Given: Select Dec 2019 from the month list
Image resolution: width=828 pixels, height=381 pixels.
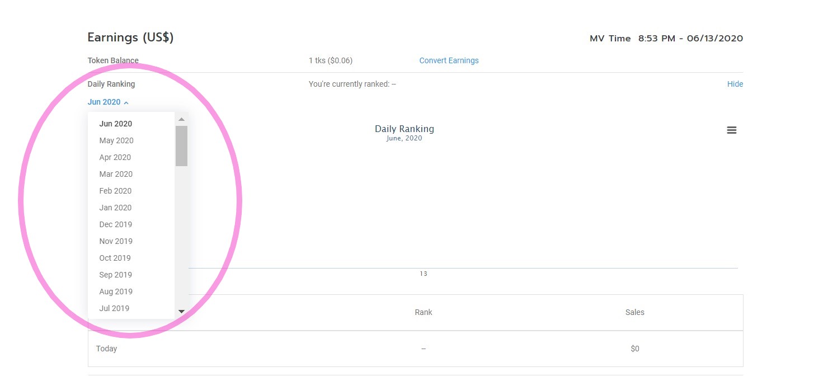Looking at the screenshot, I should pos(116,224).
